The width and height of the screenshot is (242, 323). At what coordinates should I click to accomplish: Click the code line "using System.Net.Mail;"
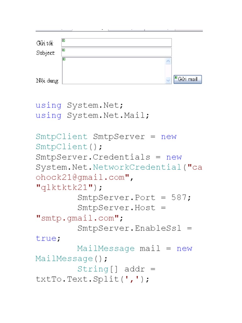92,115
